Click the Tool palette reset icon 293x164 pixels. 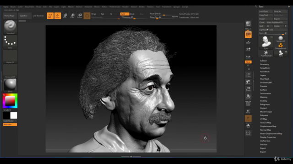[x=289, y=6]
